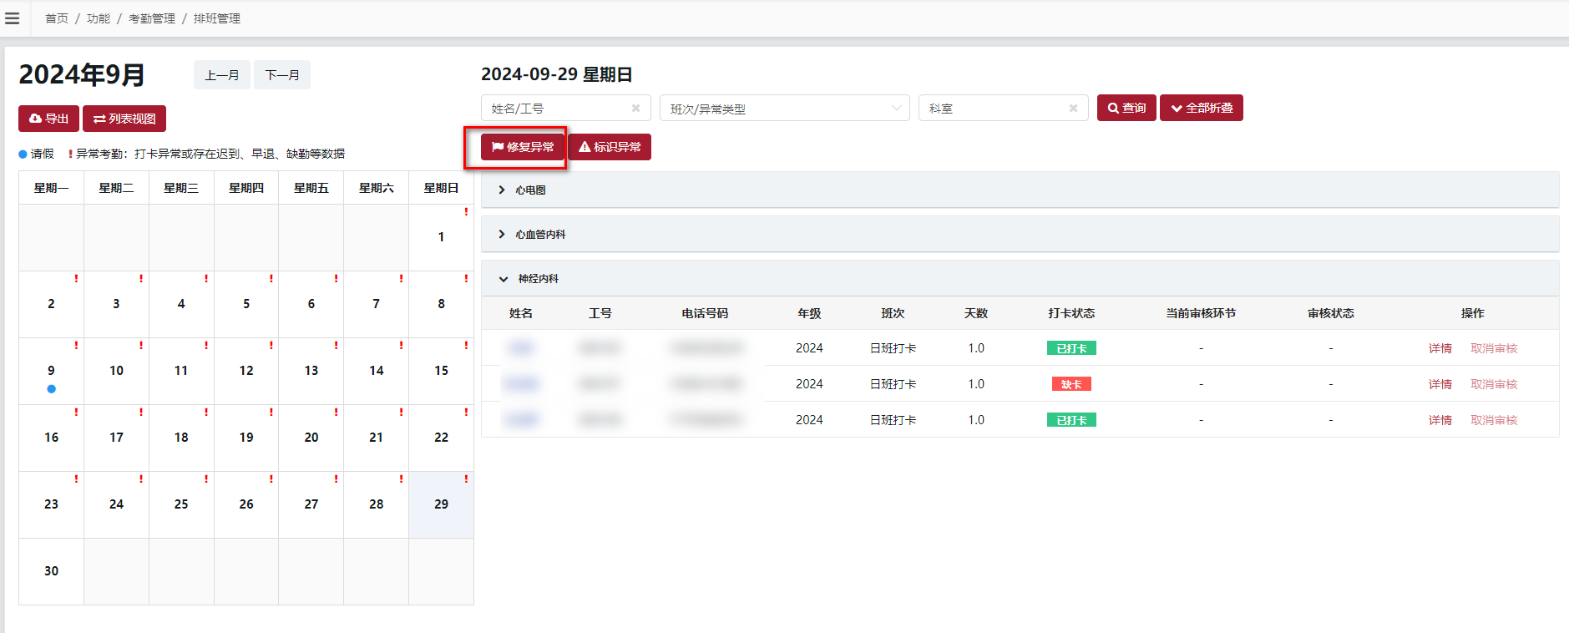Switch to 列表视图 list view
Screen dimensions: 1569x633
pos(124,119)
